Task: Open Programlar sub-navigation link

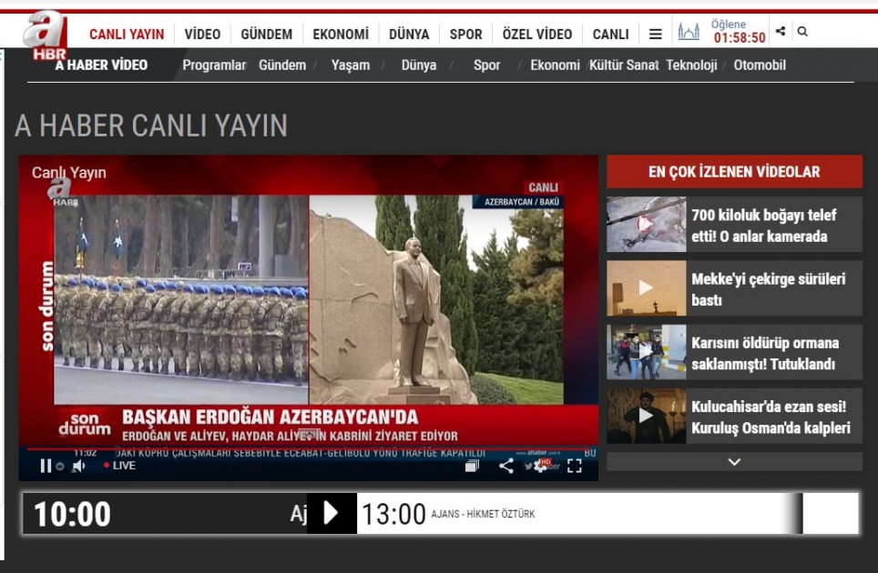Action: [x=214, y=65]
